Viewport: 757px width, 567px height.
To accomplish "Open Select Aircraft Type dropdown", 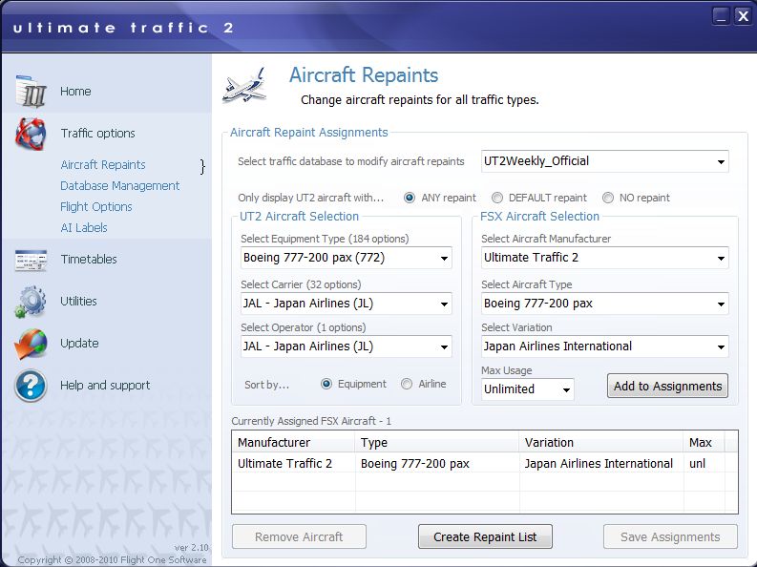I will tap(604, 304).
